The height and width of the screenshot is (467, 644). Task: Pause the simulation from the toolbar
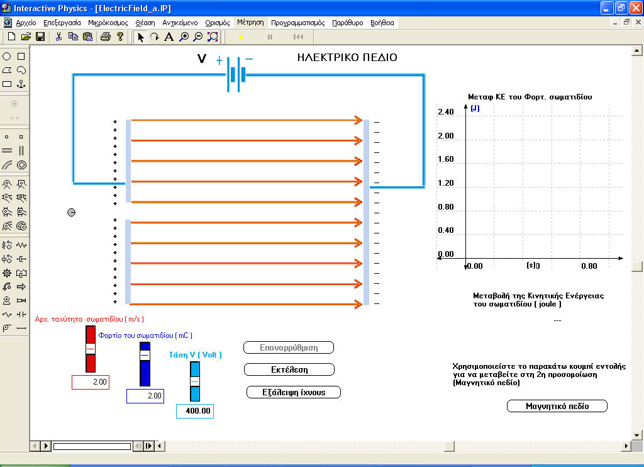click(270, 37)
